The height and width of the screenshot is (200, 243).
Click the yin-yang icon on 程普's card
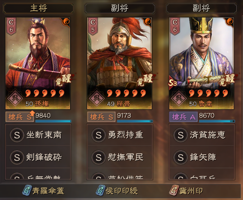(148, 22)
